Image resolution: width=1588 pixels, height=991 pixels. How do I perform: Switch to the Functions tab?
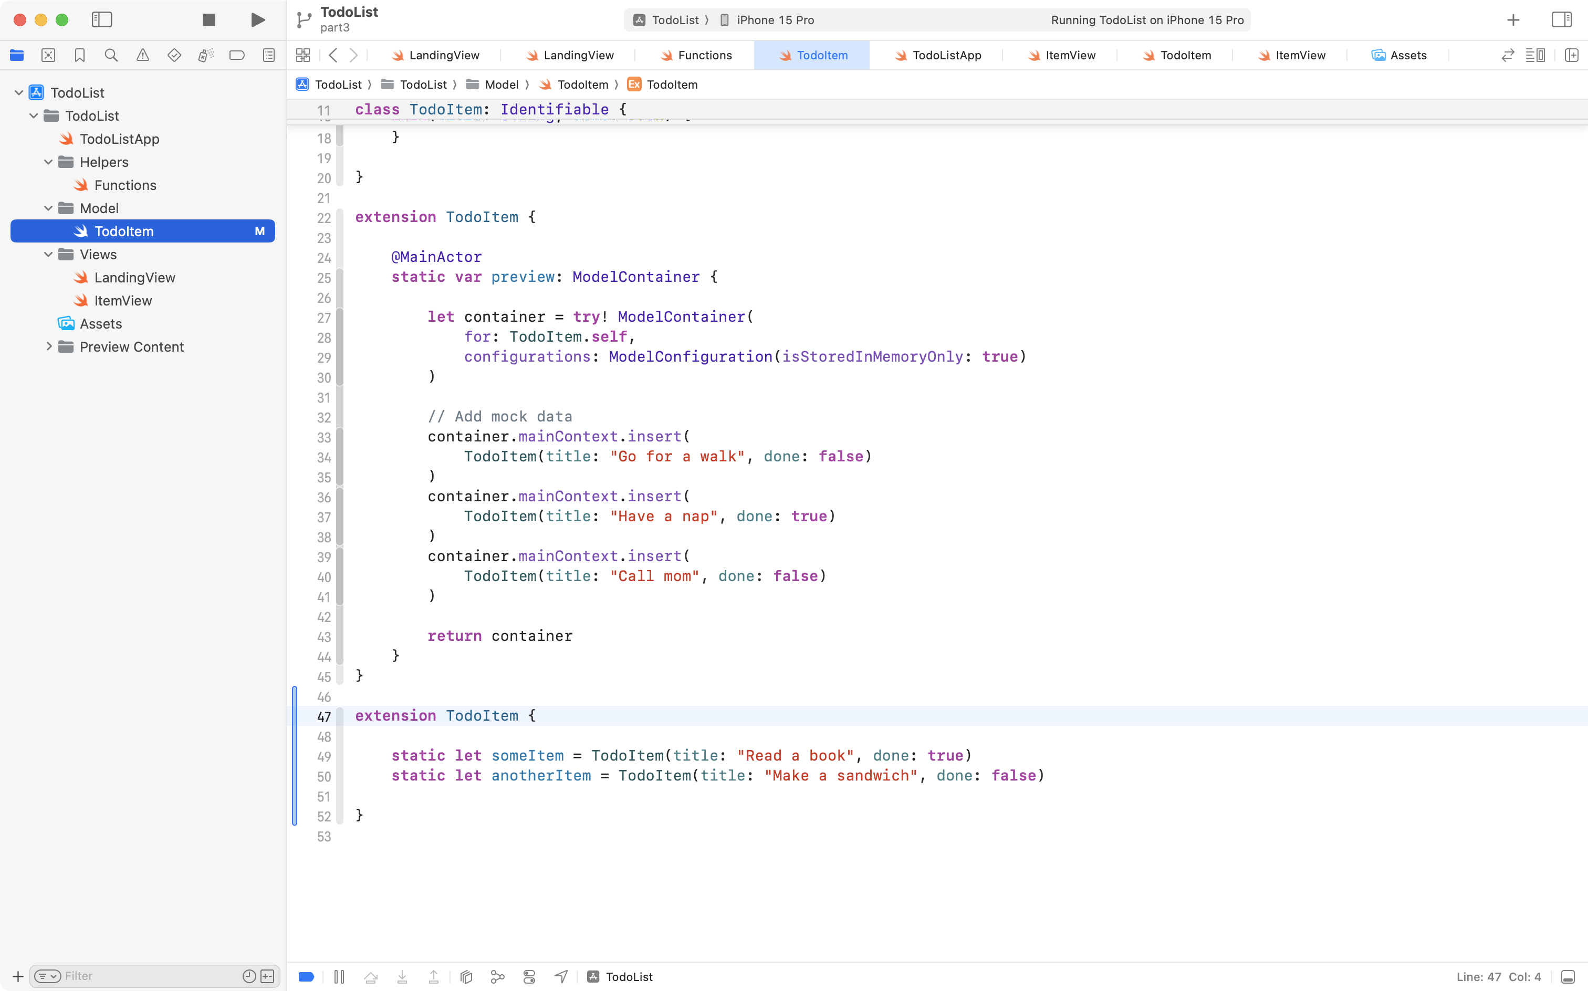pos(696,55)
